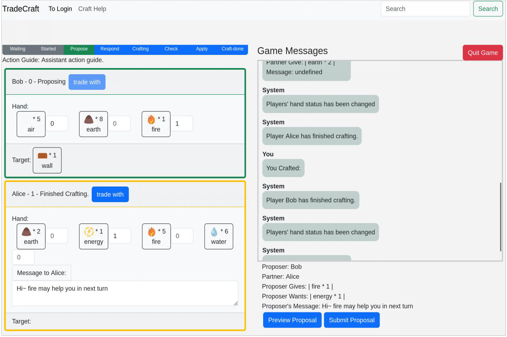Click the fire resource icon in Alice's hand
The width and height of the screenshot is (507, 337).
pos(156,236)
